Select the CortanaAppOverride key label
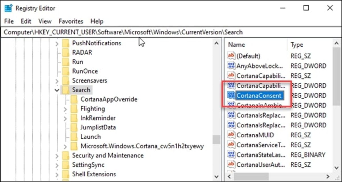Screen dimensions: 342x182 point(109,99)
